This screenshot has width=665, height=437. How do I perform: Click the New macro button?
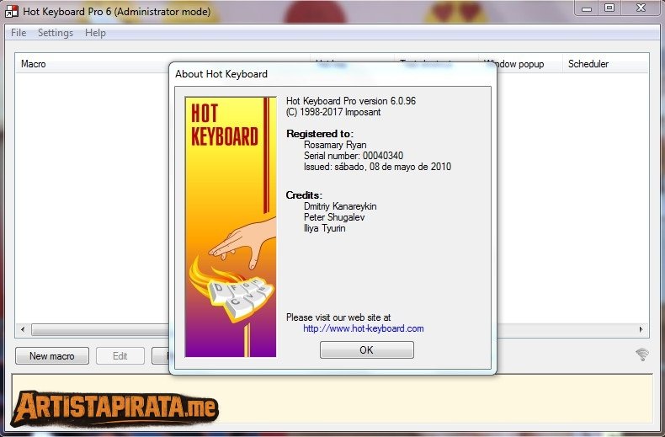(52, 356)
